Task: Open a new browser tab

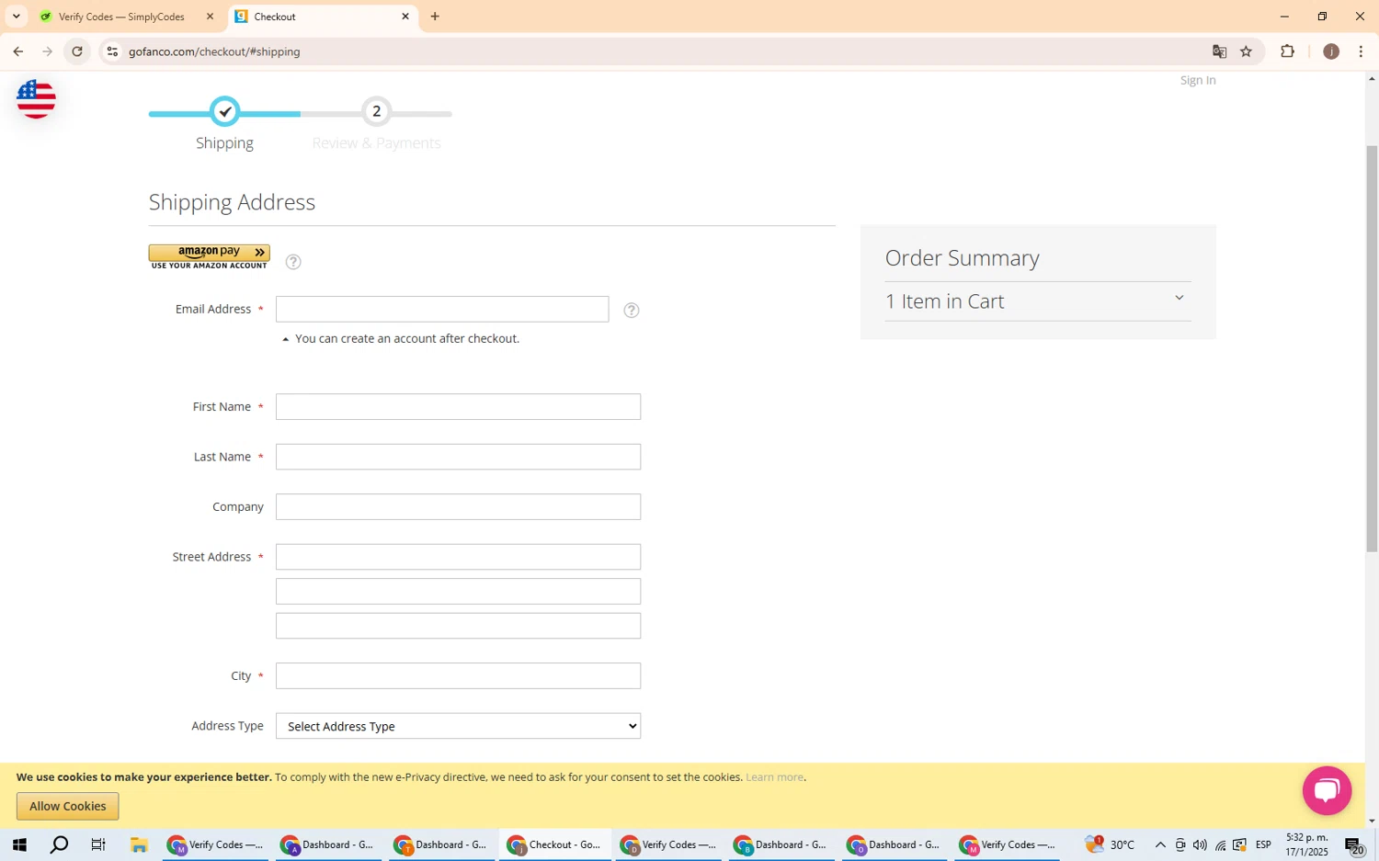Action: pyautogui.click(x=435, y=17)
